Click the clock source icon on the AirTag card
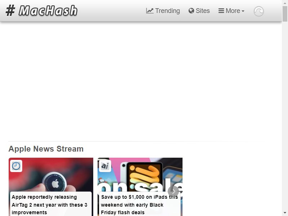The height and width of the screenshot is (216, 288). 16,166
